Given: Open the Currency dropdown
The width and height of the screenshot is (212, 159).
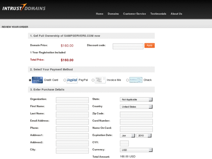Looking at the screenshot, I should click(136, 150).
